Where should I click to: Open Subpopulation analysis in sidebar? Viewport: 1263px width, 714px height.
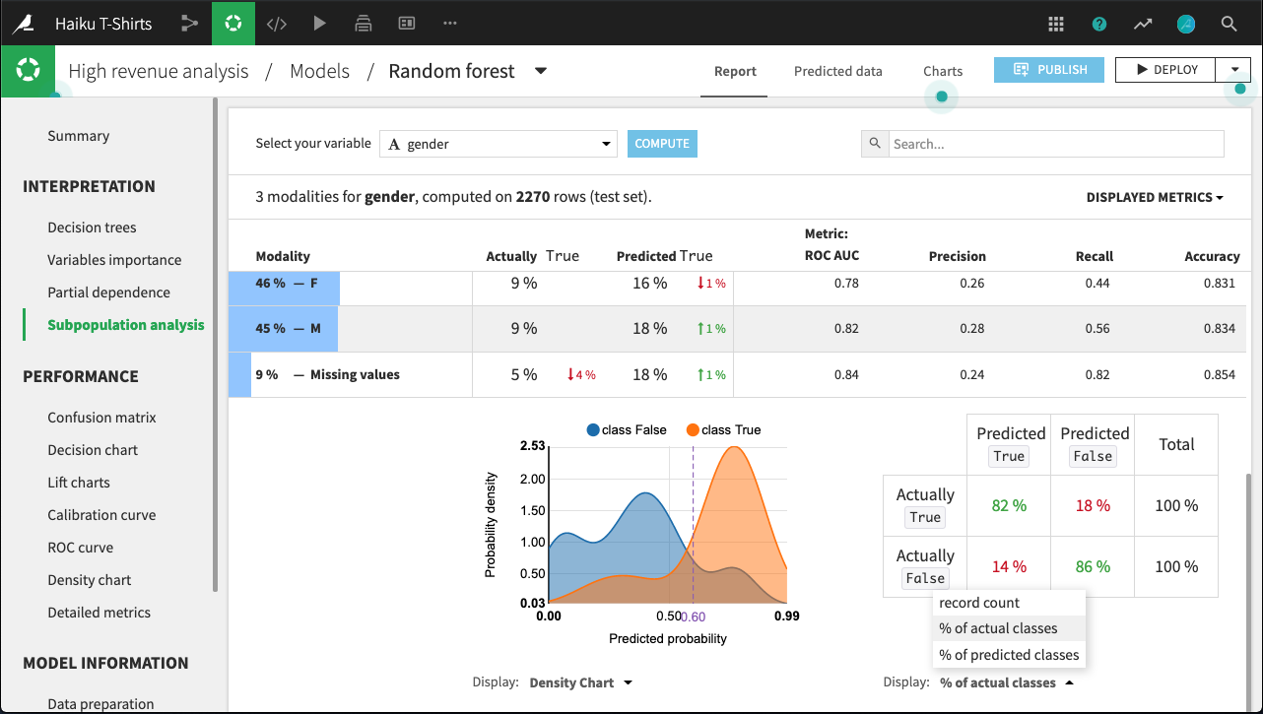[x=126, y=325]
